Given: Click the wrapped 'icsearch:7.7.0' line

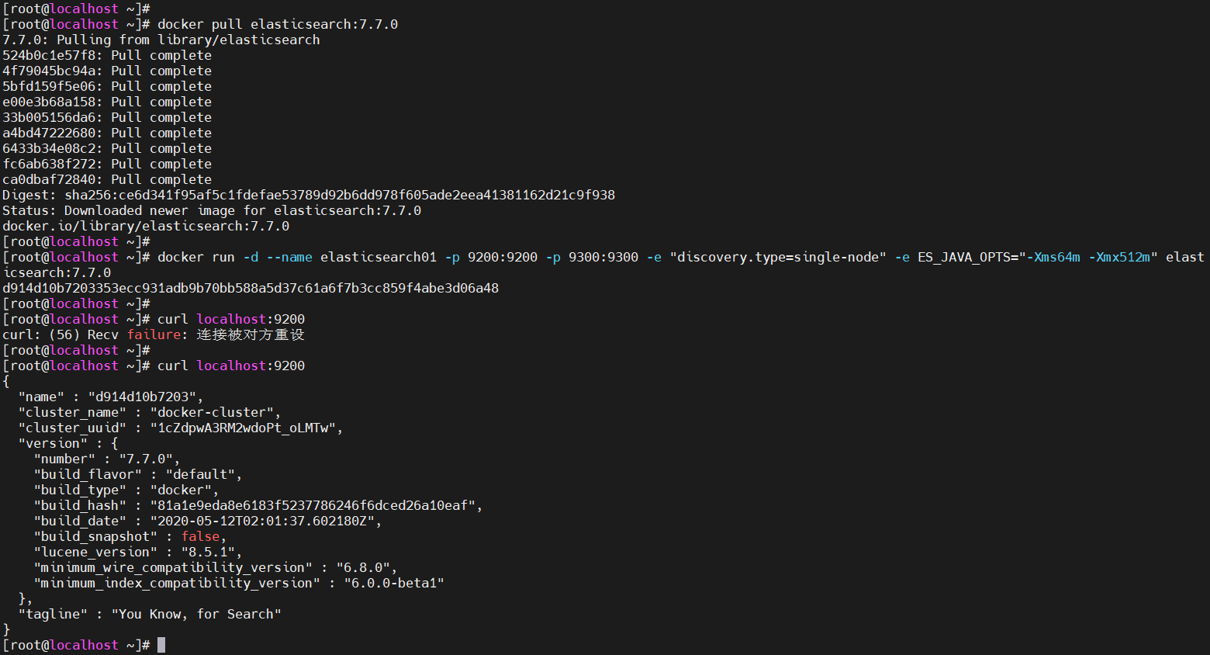Looking at the screenshot, I should (x=57, y=272).
